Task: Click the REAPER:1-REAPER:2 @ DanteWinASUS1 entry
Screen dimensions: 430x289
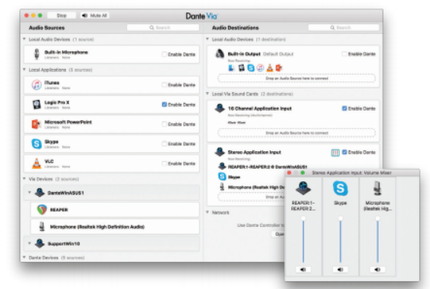Action: pyautogui.click(x=262, y=167)
